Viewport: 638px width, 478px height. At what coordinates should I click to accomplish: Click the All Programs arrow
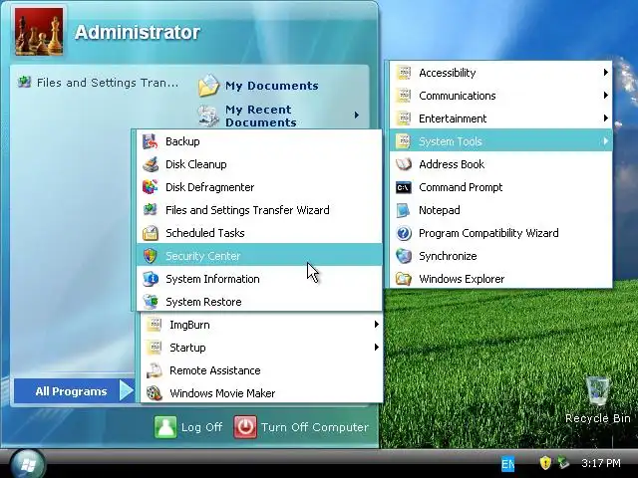(x=127, y=390)
